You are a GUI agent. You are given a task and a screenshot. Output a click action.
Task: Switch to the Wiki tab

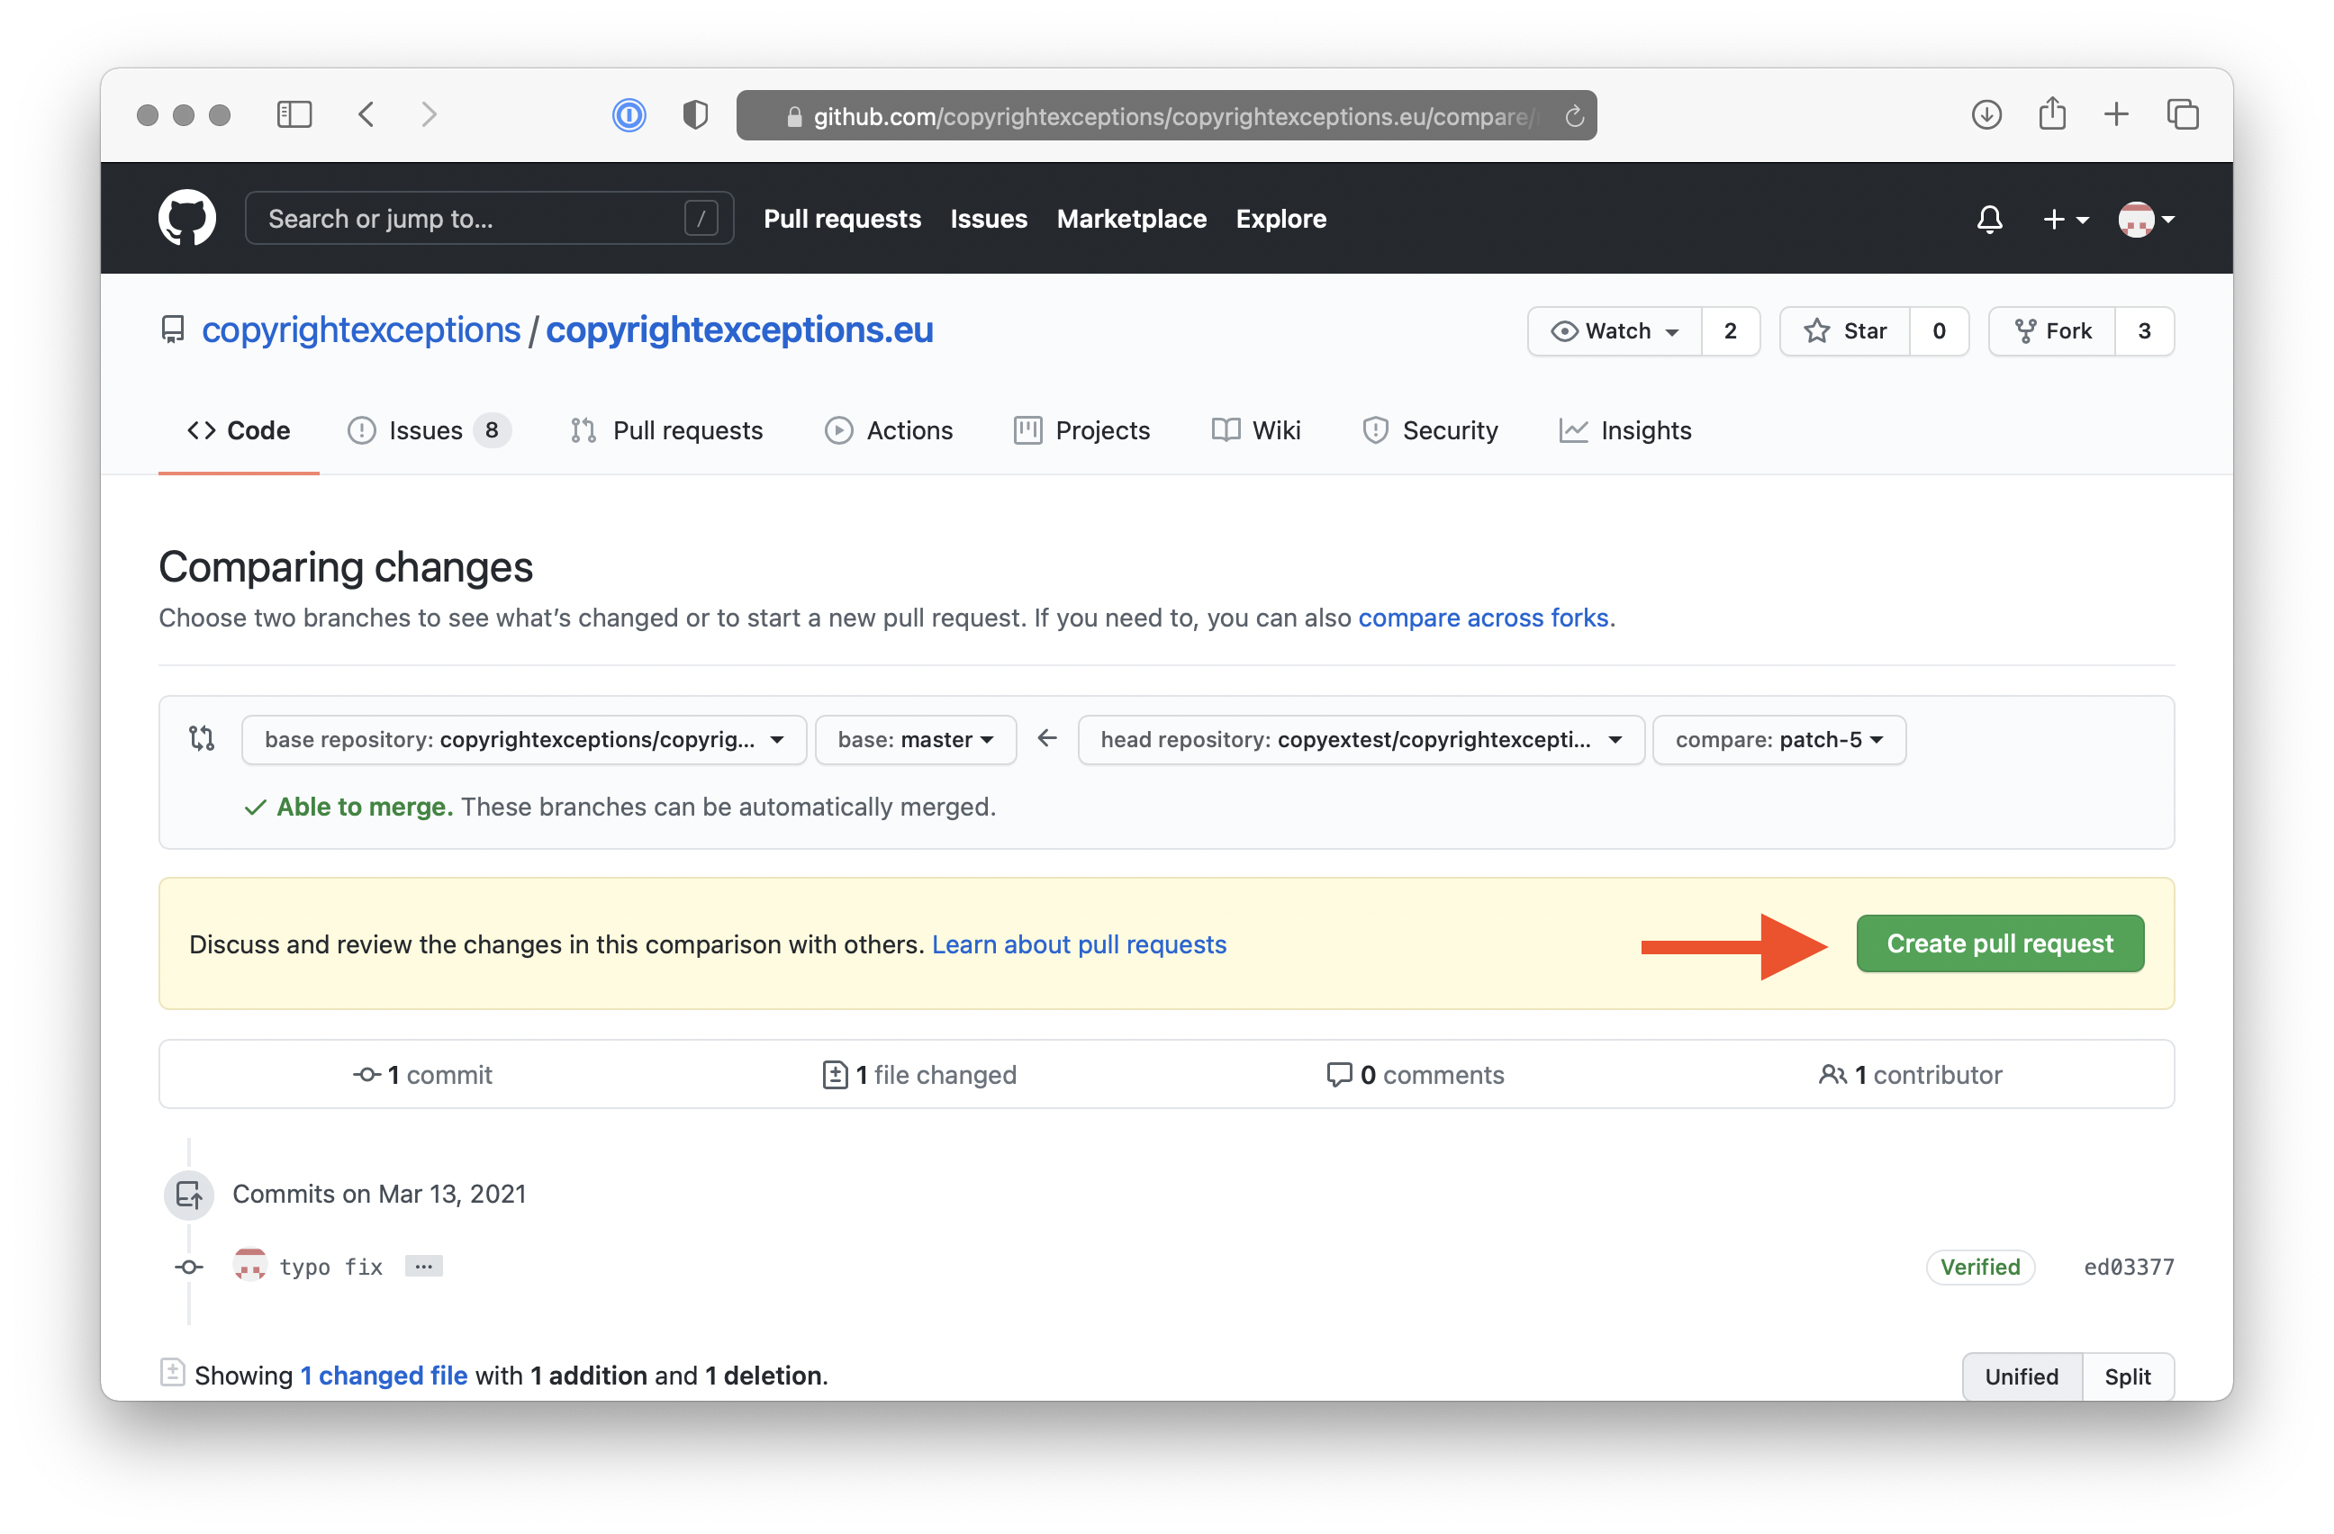1255,429
